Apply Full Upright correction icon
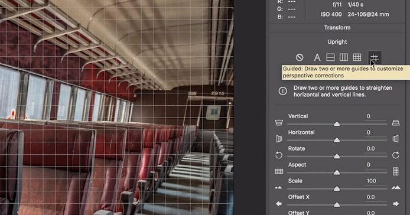This screenshot has width=410, height=215. (357, 57)
